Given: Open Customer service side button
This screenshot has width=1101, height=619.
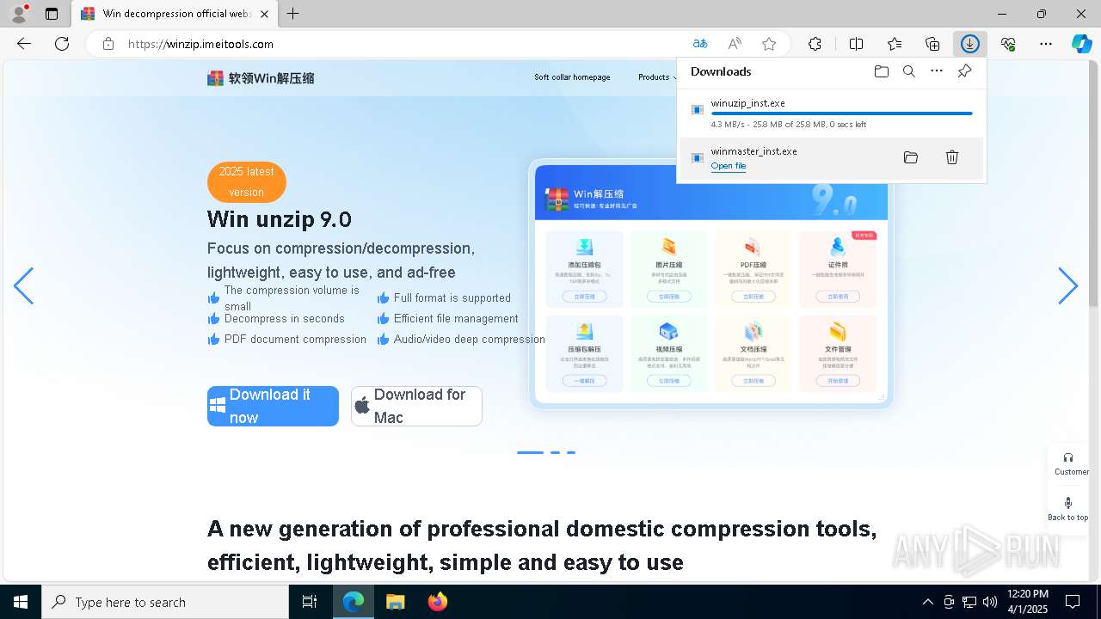Looking at the screenshot, I should pos(1068,464).
